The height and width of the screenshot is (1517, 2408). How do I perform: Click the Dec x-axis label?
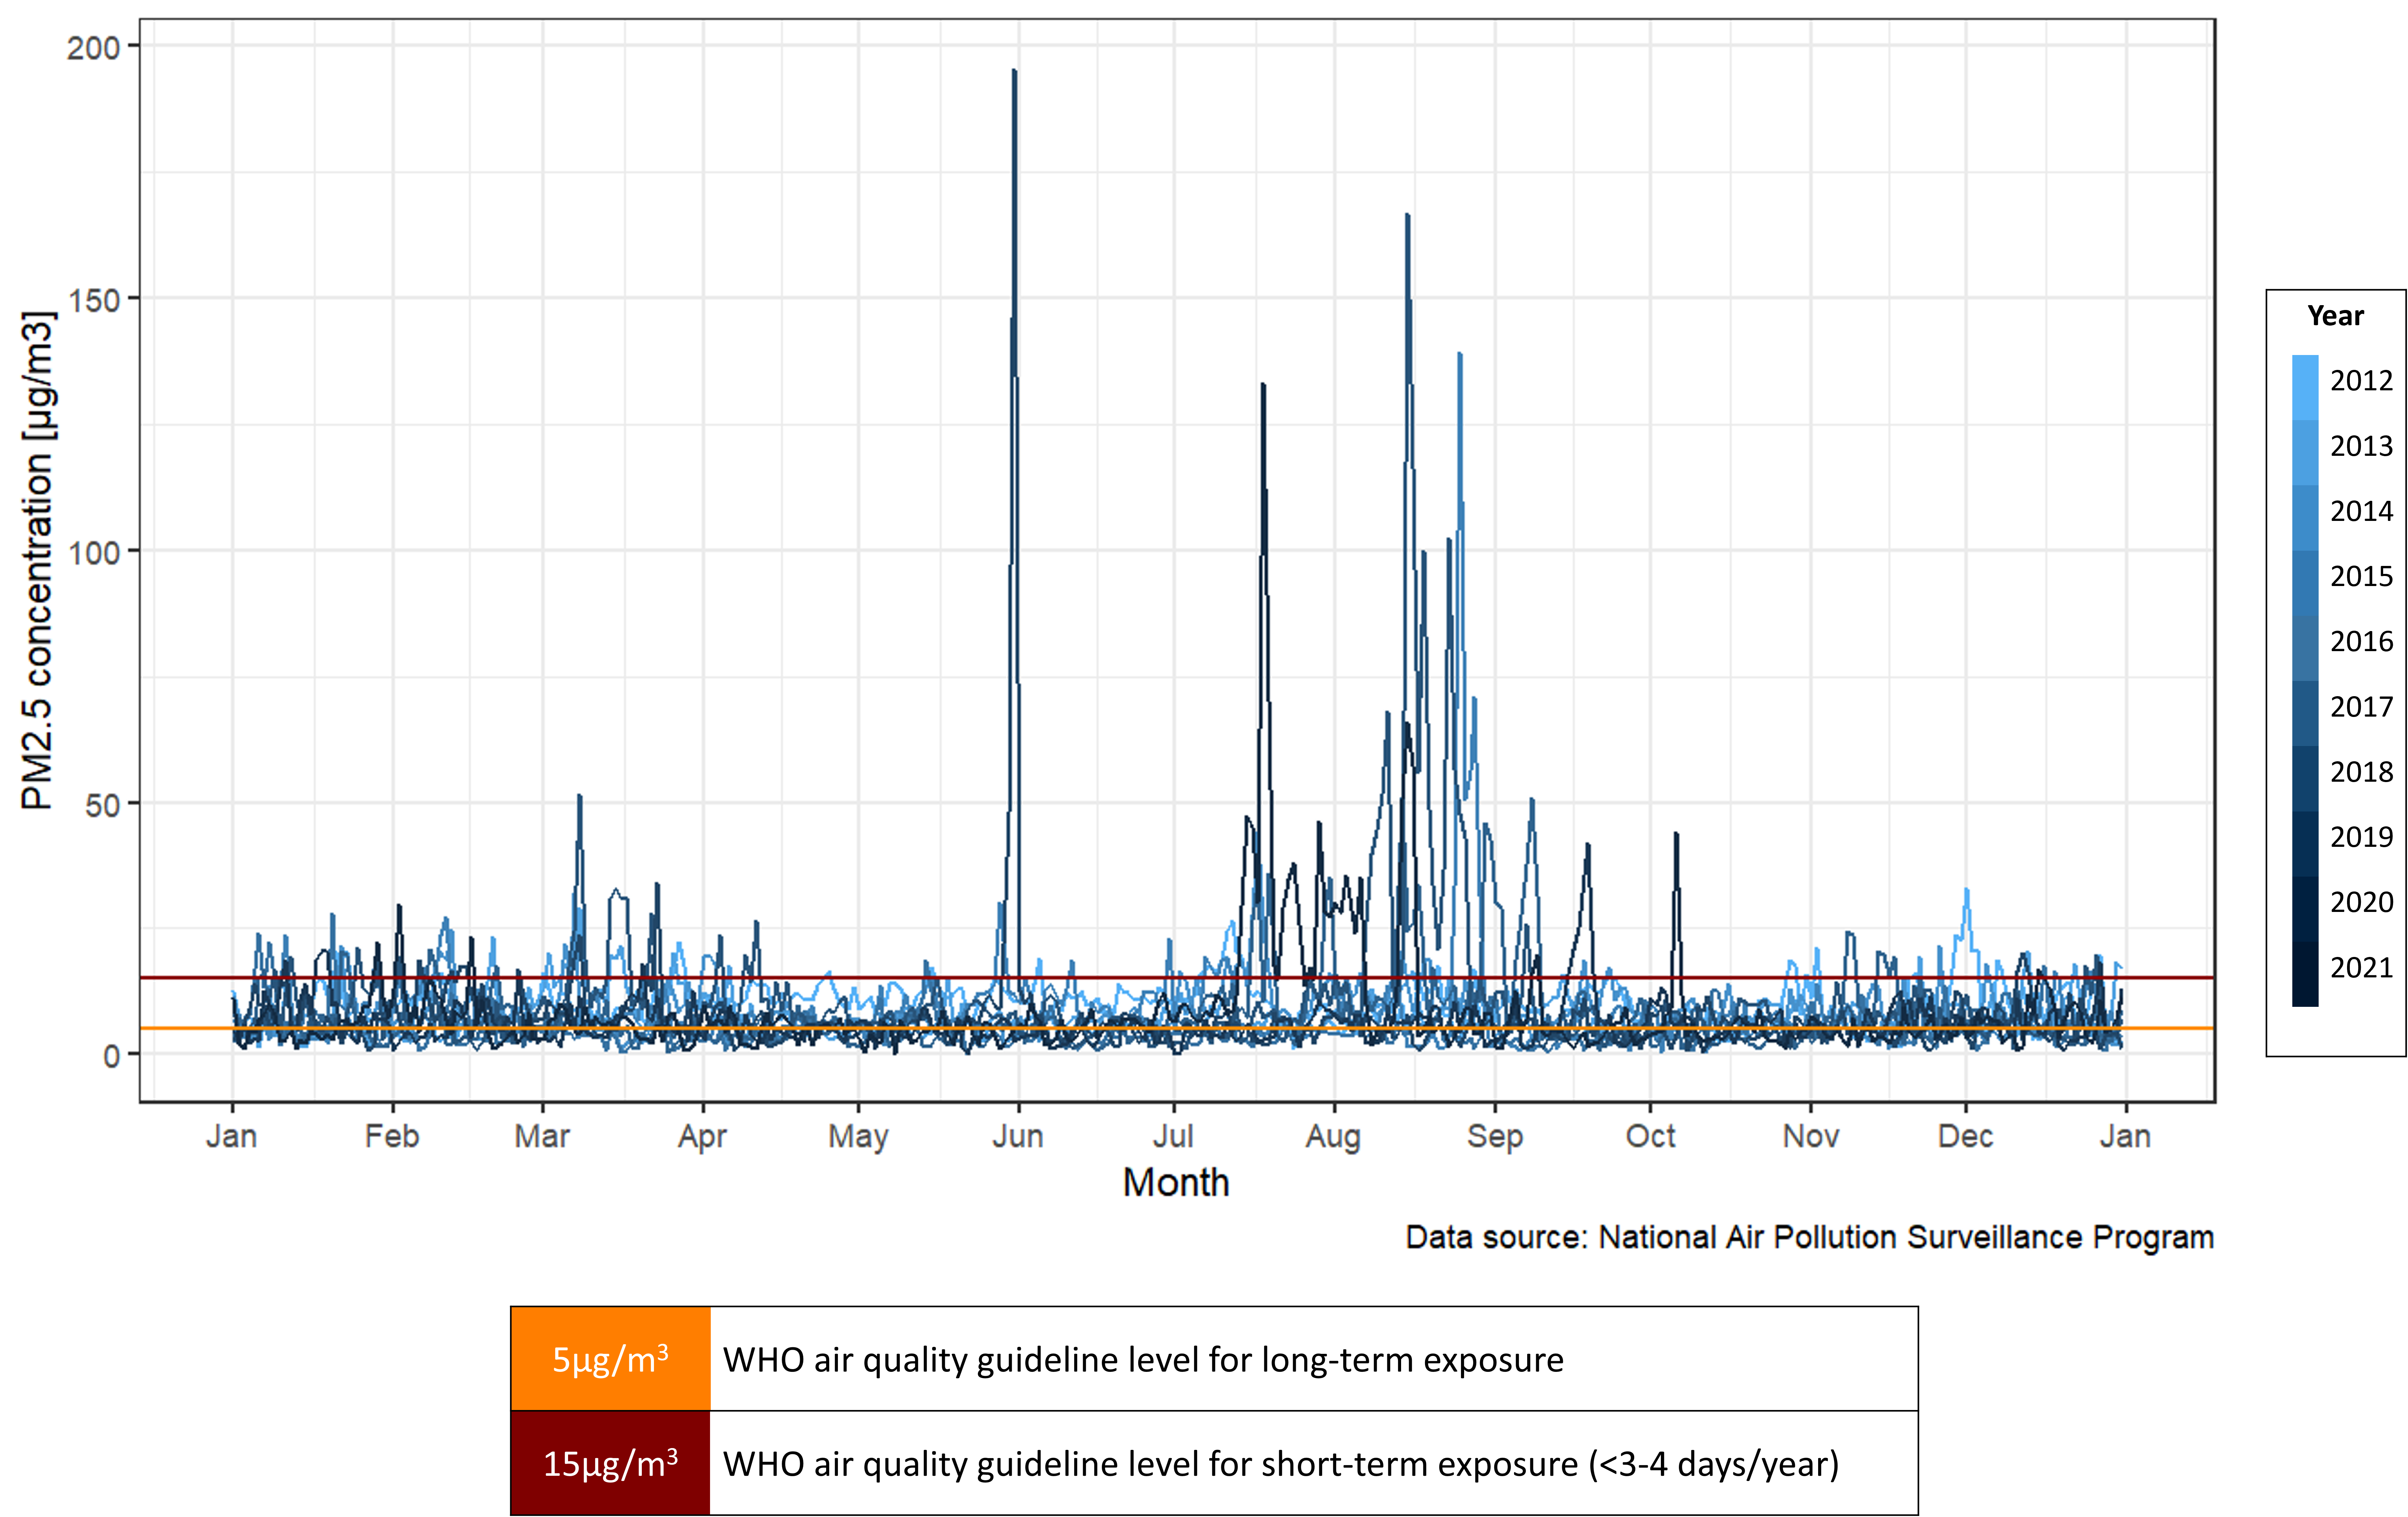pos(1966,1136)
